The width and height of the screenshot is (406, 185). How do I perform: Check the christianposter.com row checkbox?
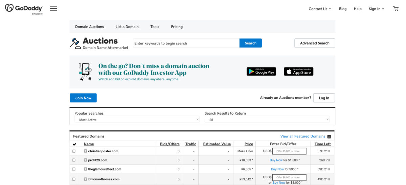(x=74, y=151)
